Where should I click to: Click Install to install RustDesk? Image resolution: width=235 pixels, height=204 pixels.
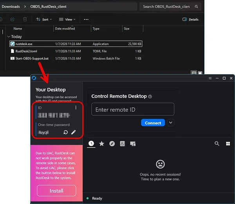[x=56, y=191]
